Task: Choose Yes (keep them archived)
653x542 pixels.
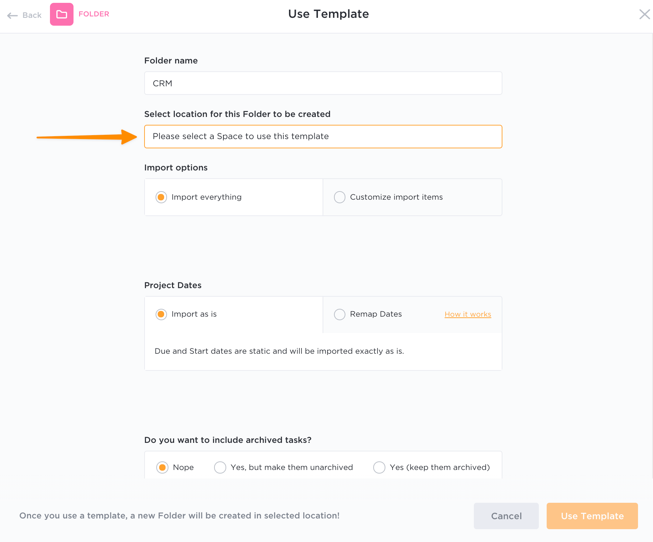Action: click(x=440, y=467)
